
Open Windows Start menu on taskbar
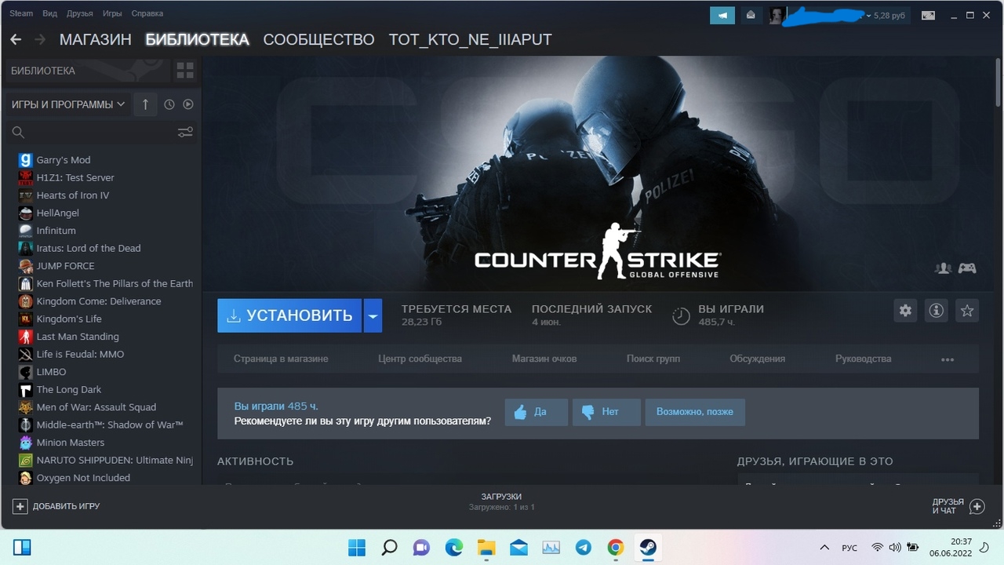click(357, 547)
